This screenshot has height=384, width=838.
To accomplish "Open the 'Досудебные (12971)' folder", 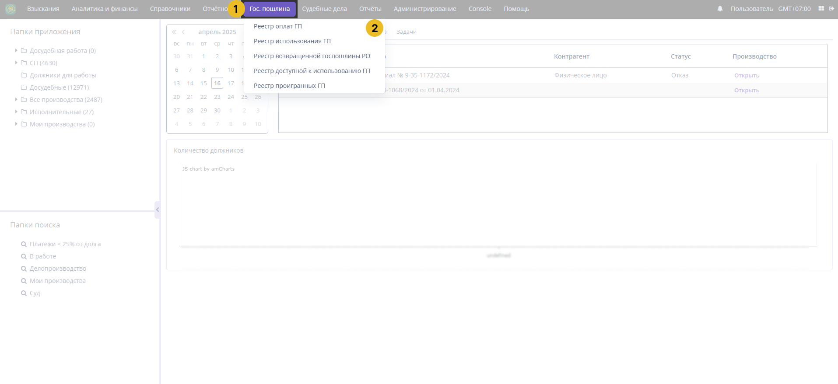I will coord(59,87).
